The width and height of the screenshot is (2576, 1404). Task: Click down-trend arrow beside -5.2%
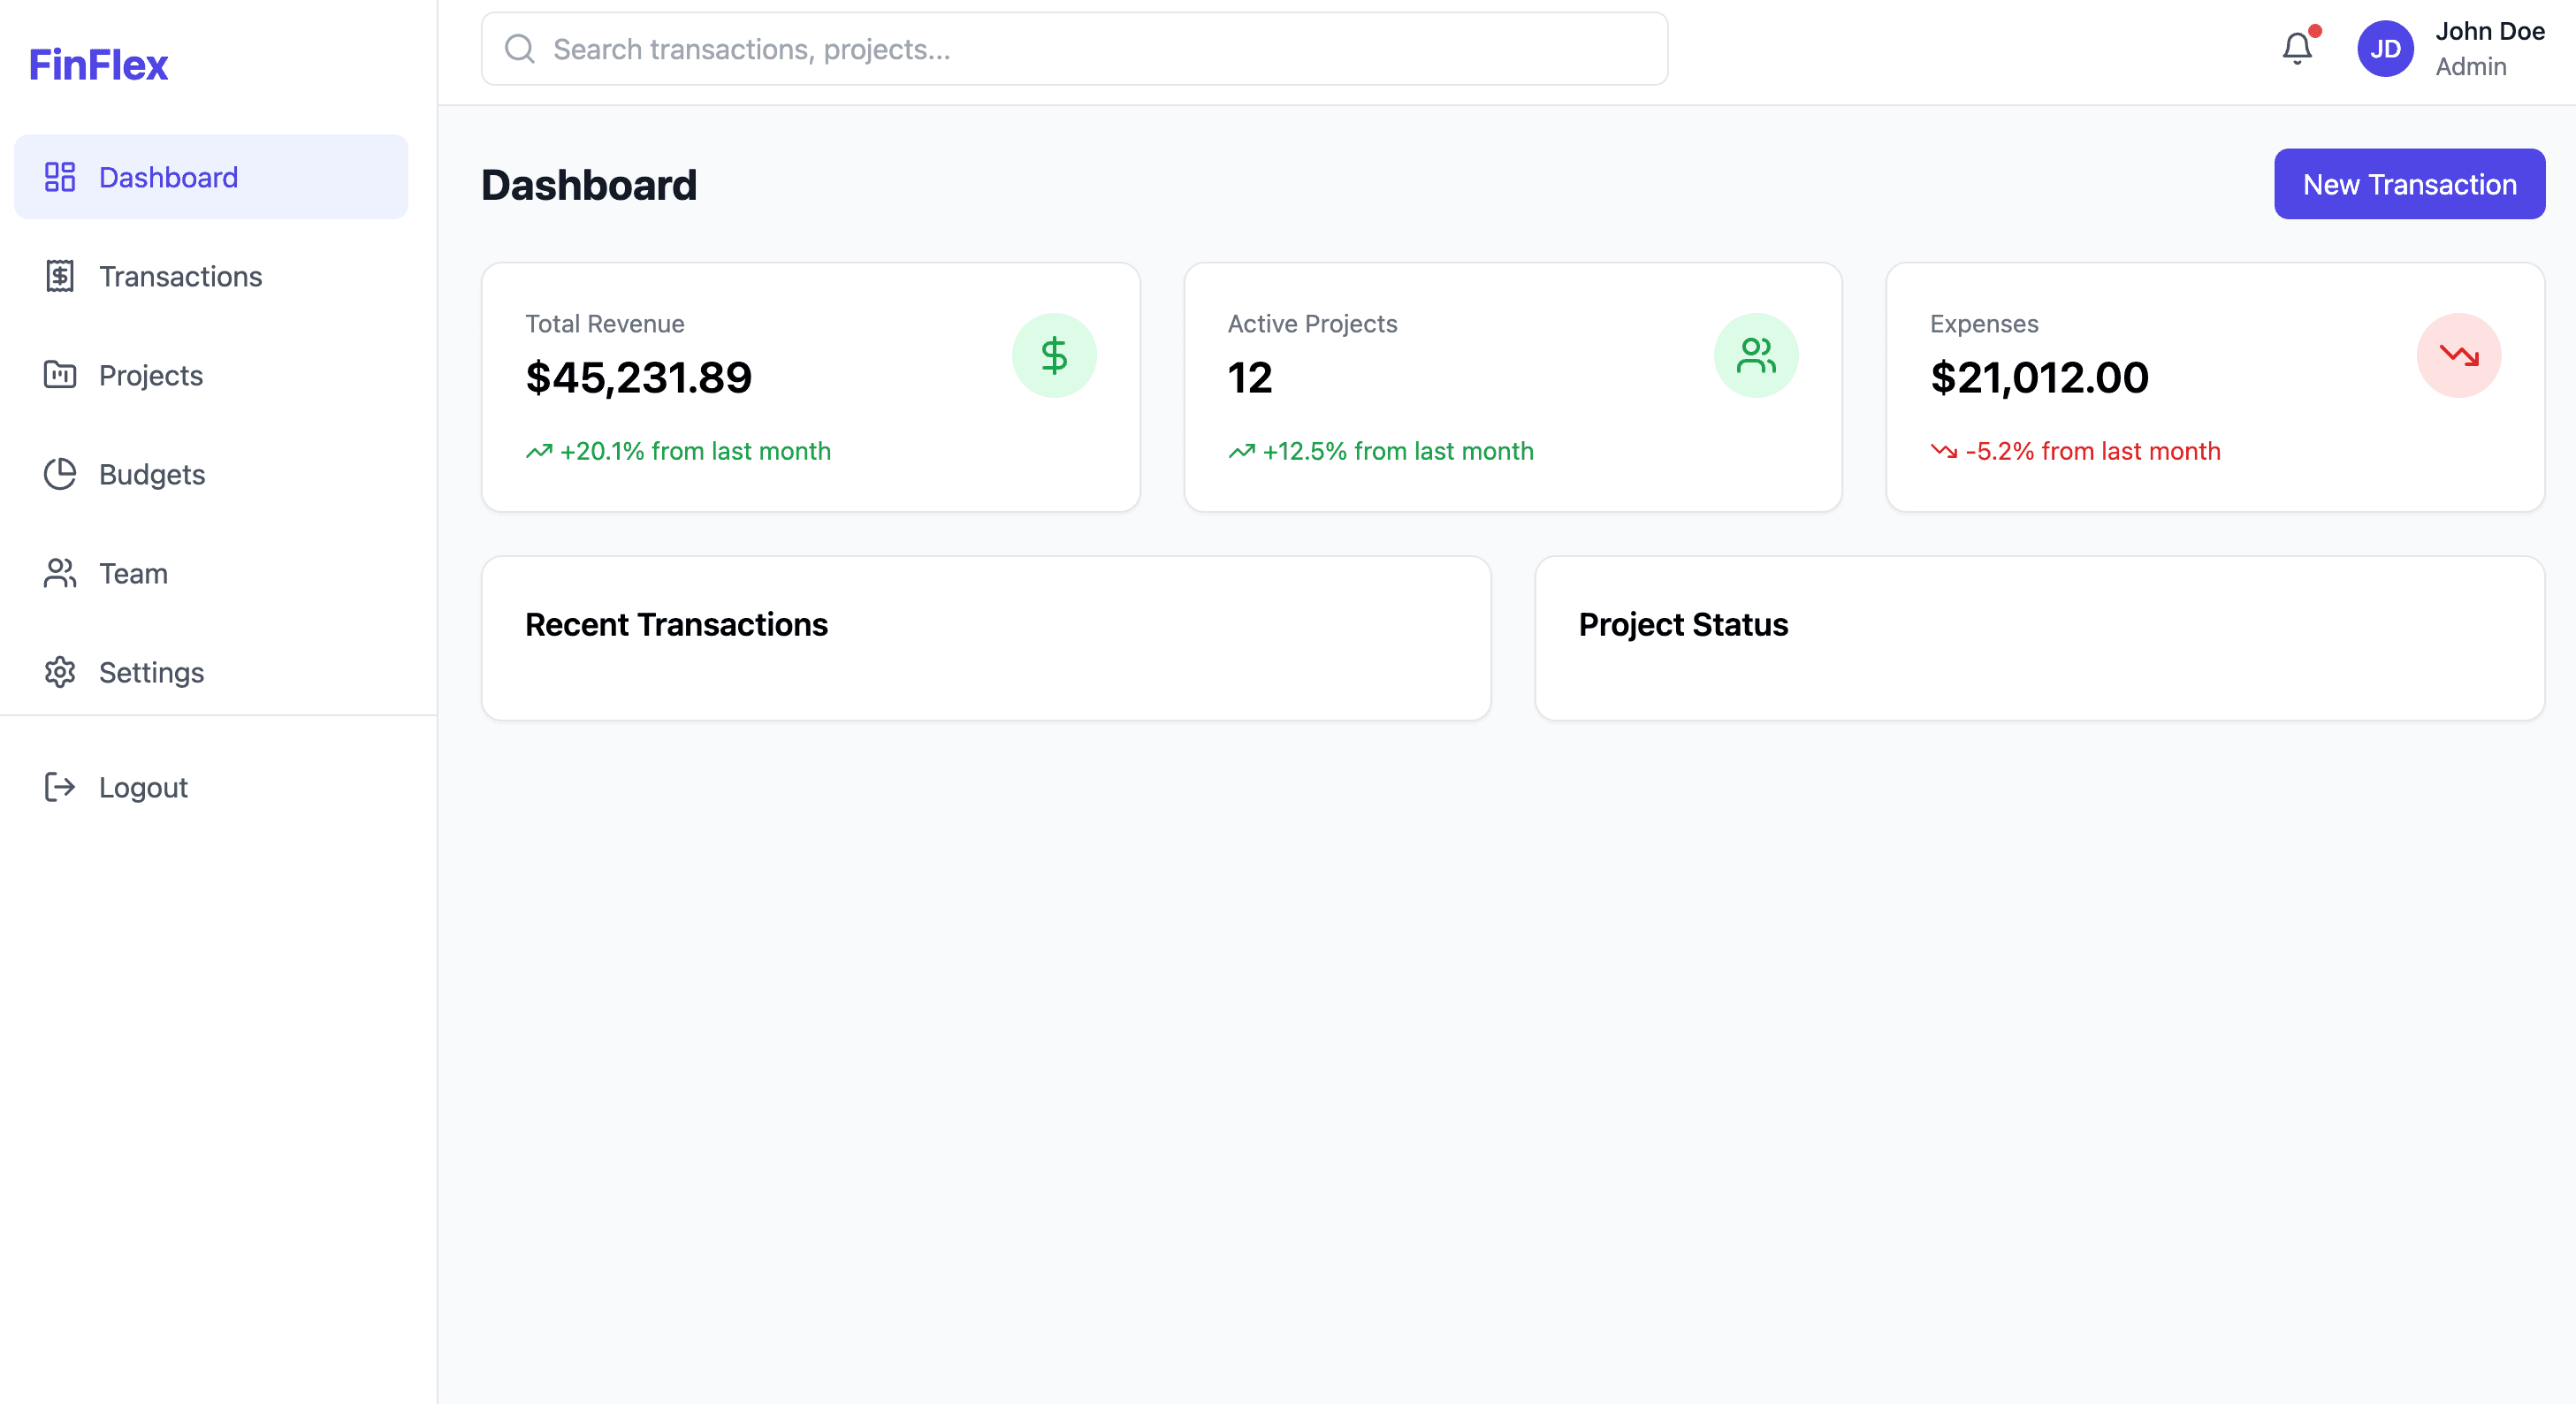[1944, 451]
